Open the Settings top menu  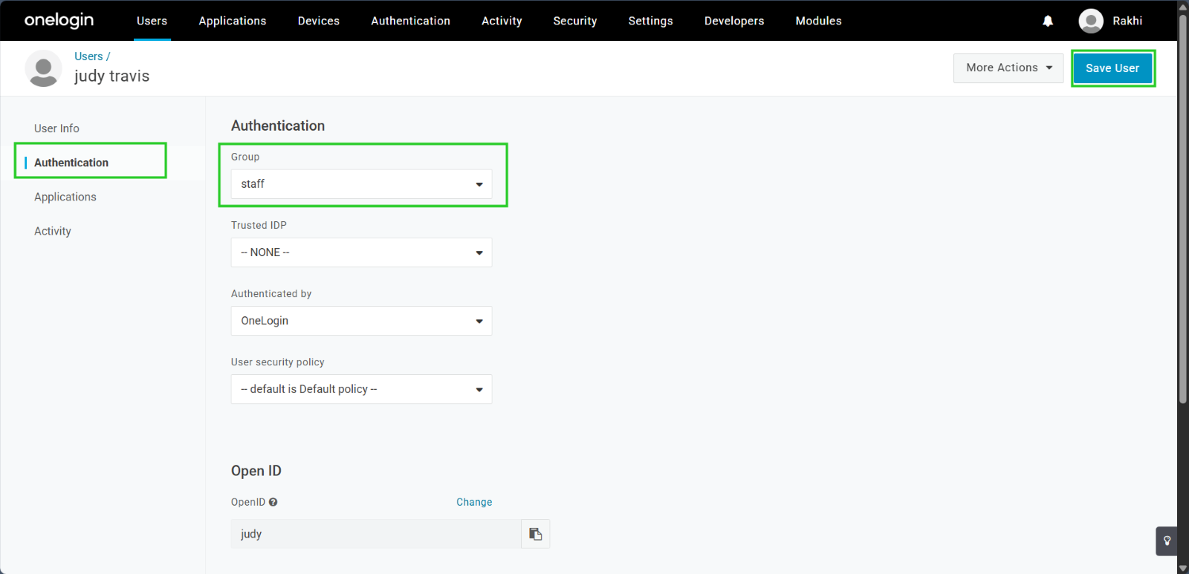pyautogui.click(x=651, y=21)
